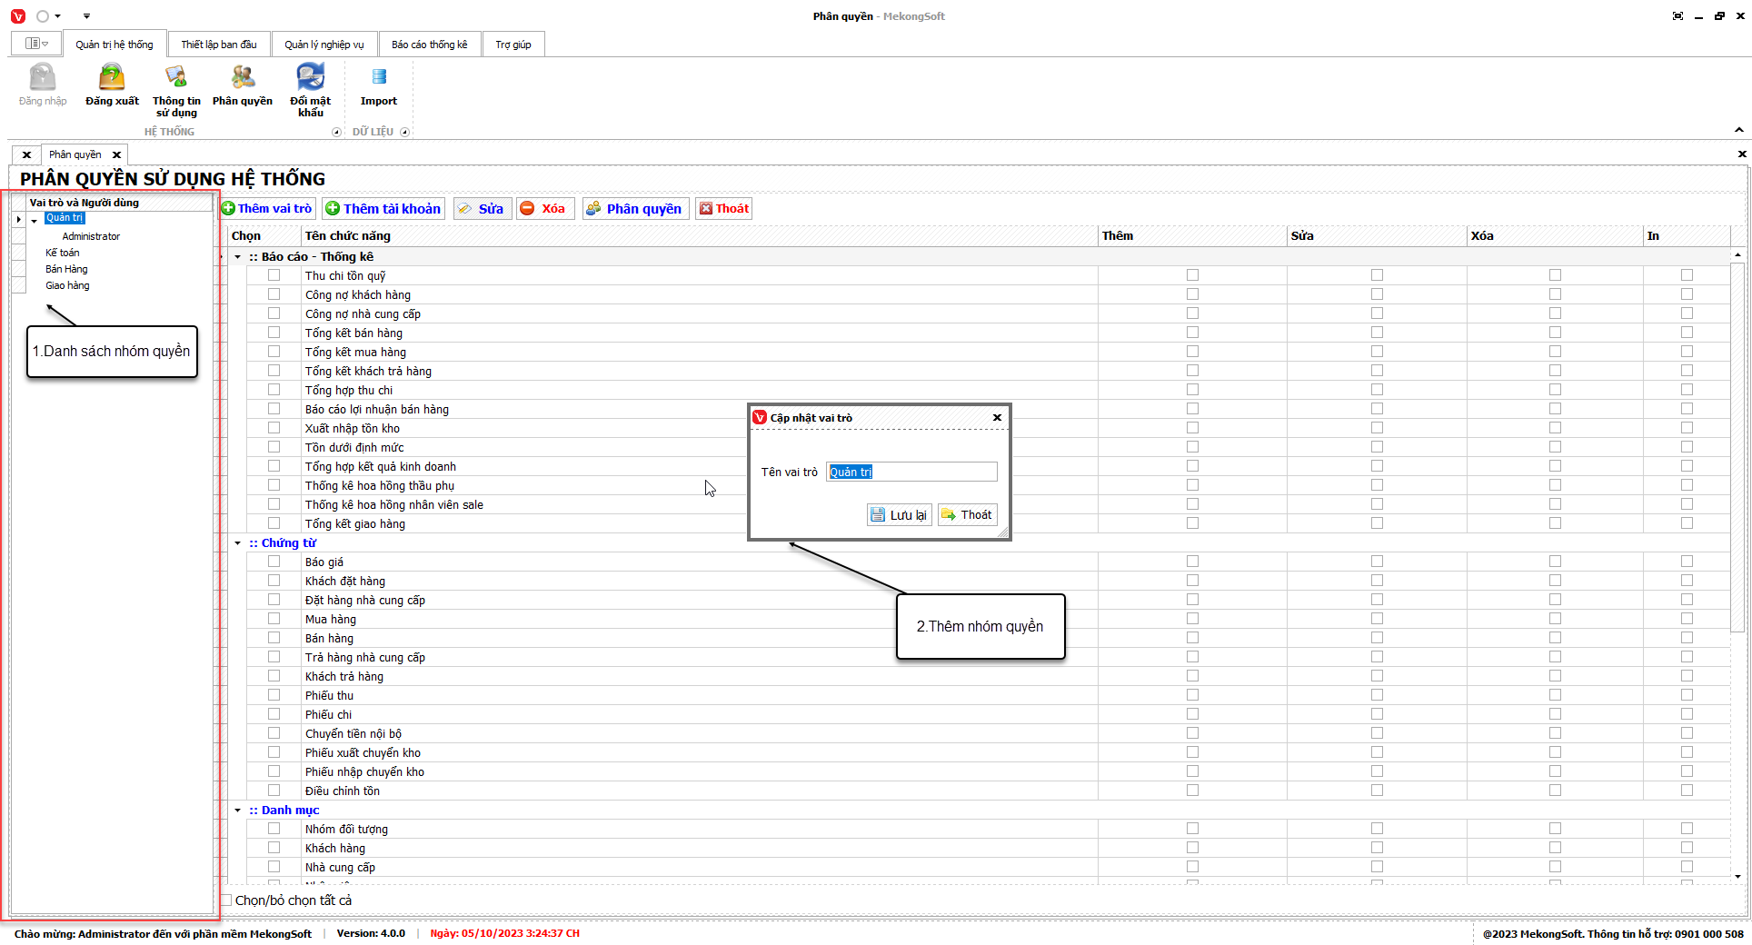Click the Lưu lại save button in dialog
The height and width of the screenshot is (945, 1752).
click(x=899, y=515)
